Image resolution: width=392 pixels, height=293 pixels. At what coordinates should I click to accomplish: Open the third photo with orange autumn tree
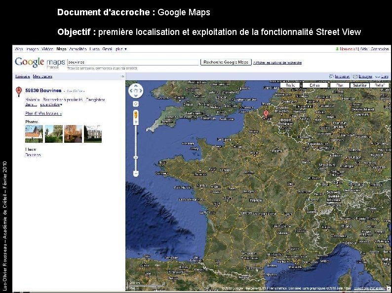73,134
